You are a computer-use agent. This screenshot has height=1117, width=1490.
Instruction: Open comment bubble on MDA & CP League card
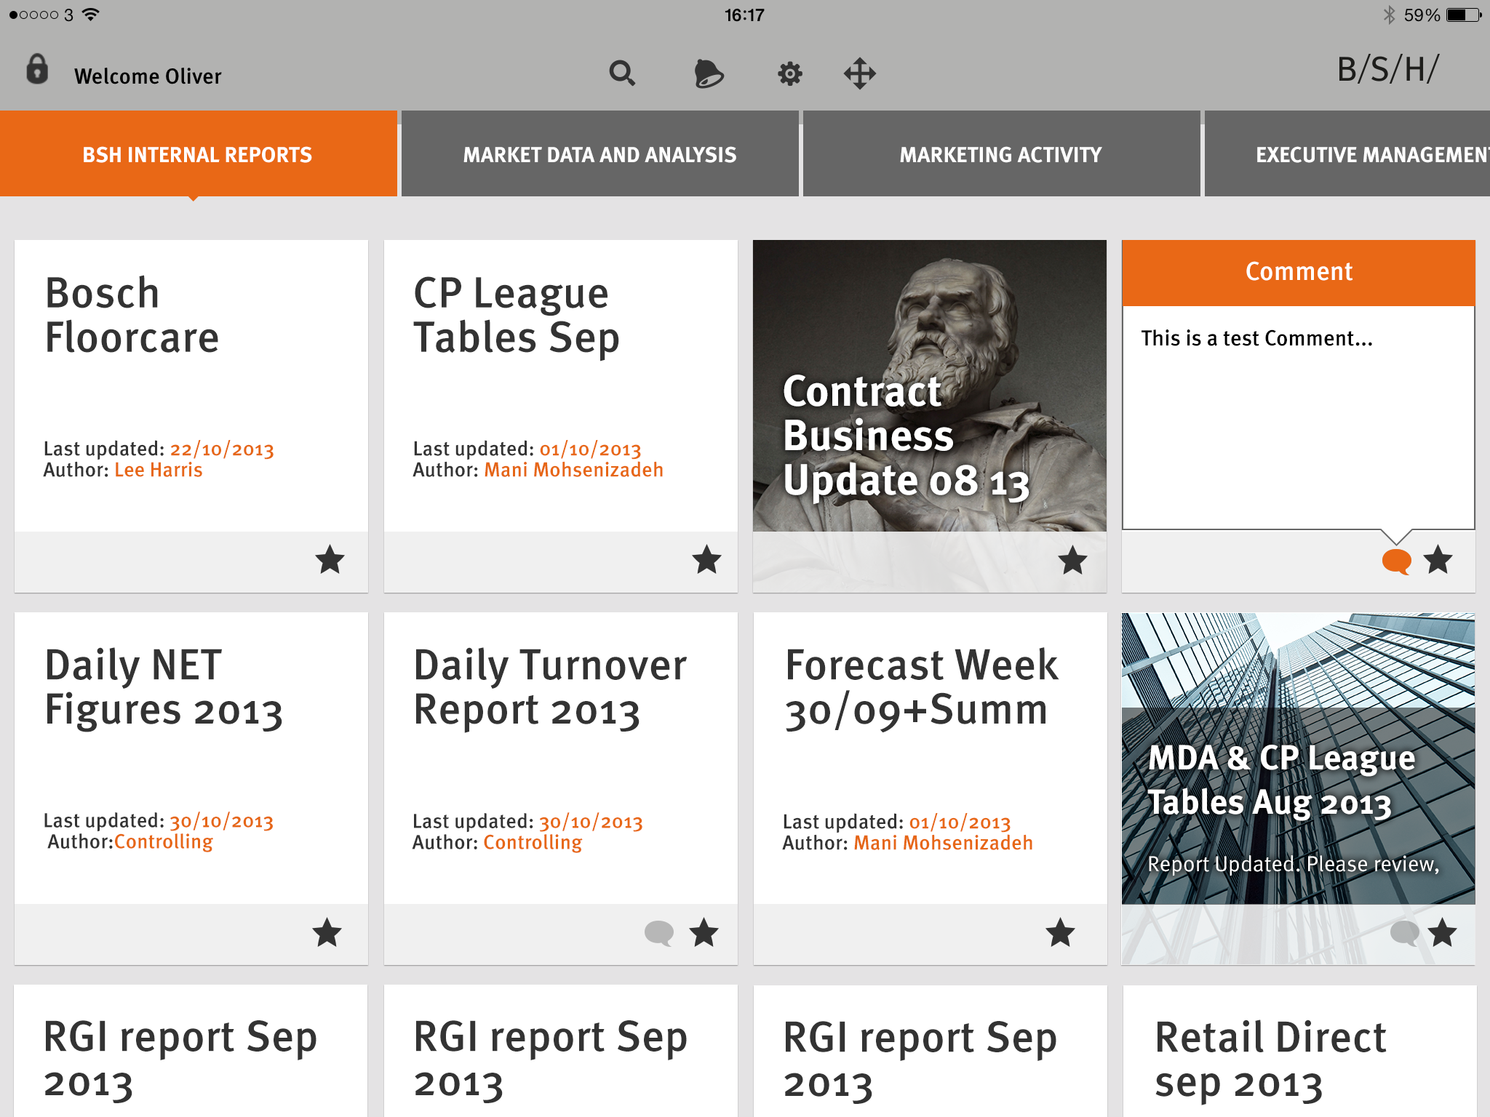(1404, 933)
